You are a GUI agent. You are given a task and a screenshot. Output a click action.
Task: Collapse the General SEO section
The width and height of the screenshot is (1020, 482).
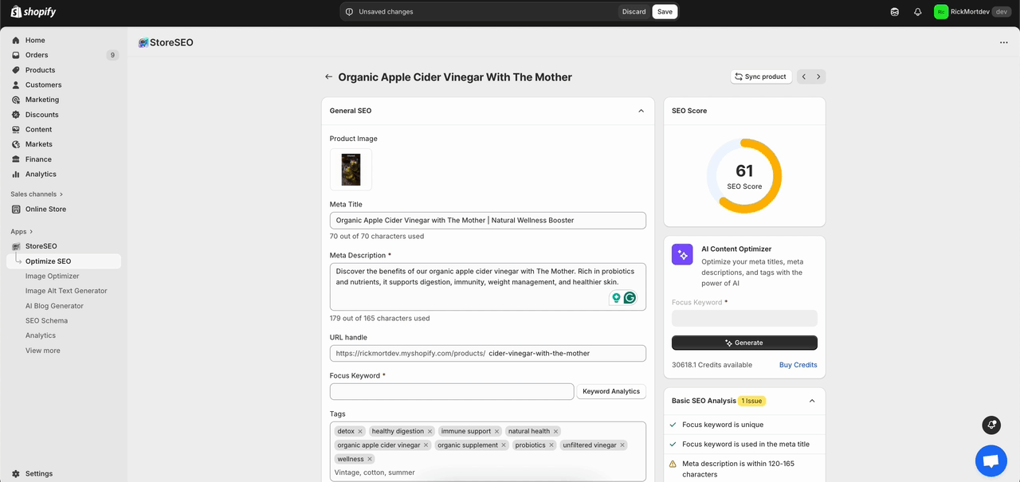(x=641, y=111)
